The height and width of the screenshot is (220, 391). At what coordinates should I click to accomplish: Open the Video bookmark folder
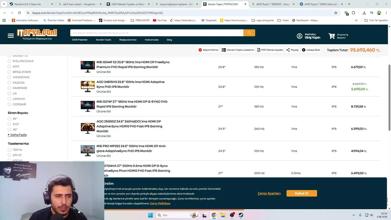tap(283, 20)
